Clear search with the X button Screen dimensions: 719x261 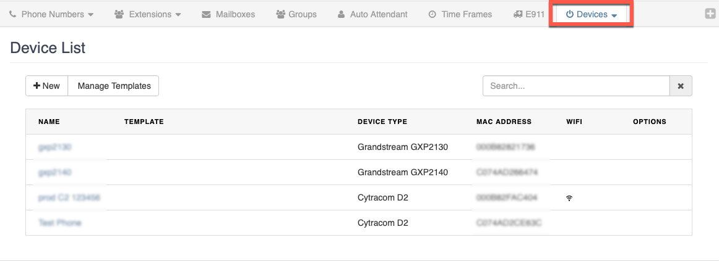[681, 86]
